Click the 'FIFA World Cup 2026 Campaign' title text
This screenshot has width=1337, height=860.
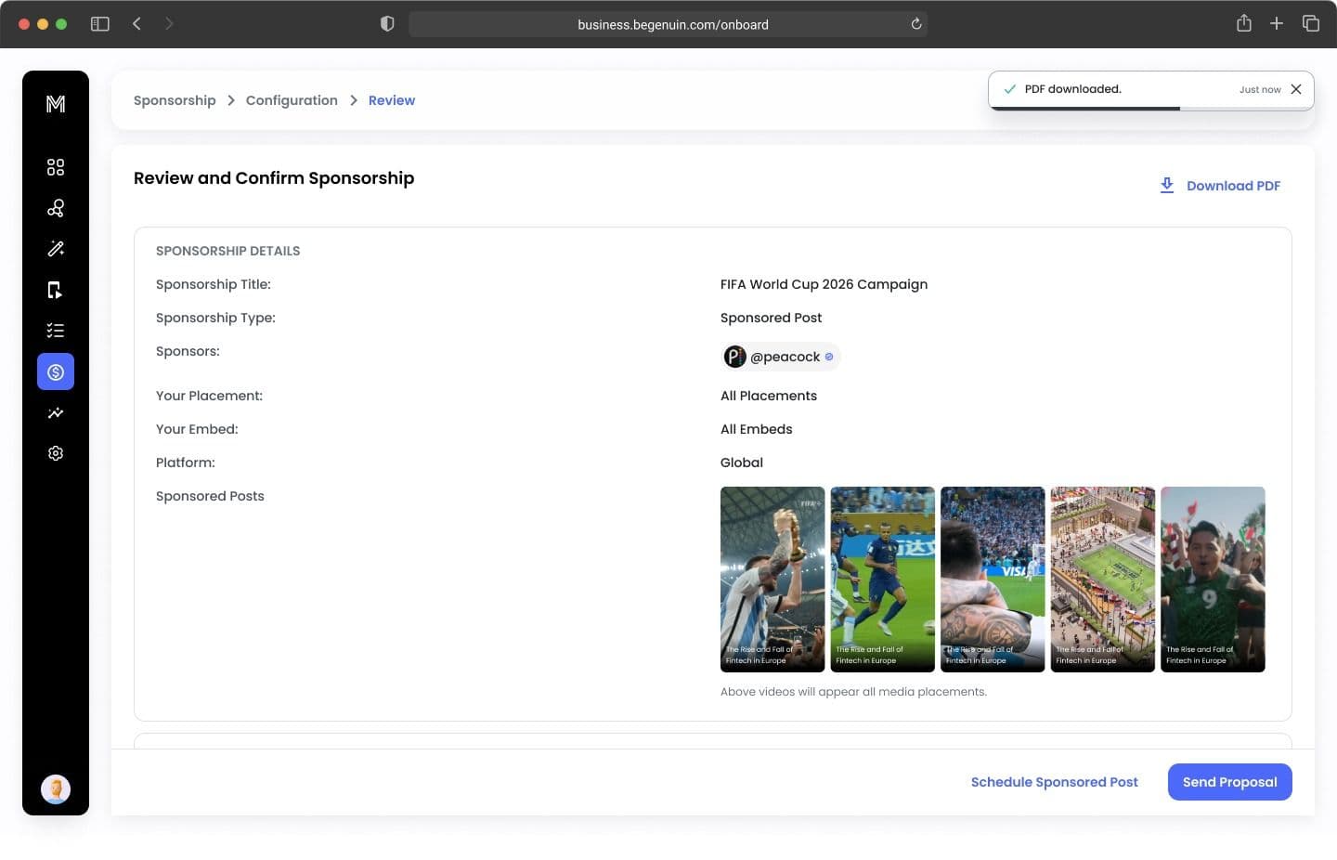824,284
